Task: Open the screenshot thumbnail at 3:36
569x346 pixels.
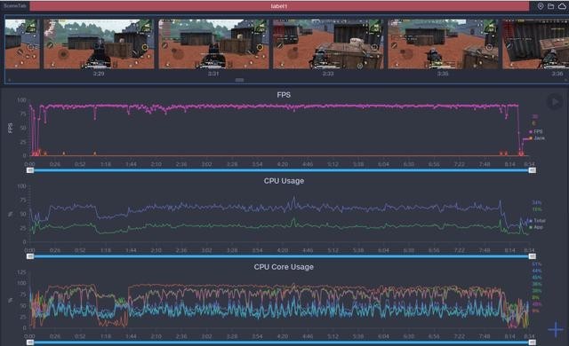Action: pyautogui.click(x=535, y=43)
